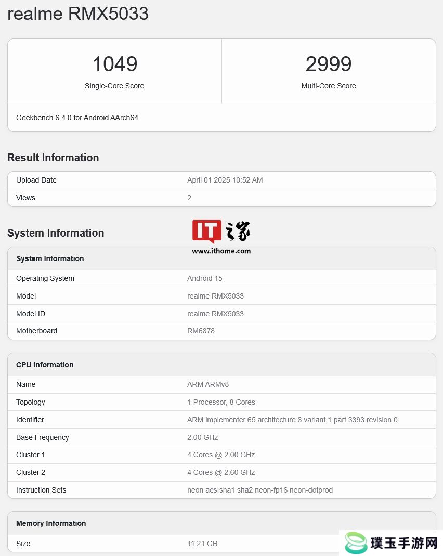Image resolution: width=443 pixels, height=556 pixels.
Task: Click the Base Frequency row label
Action: pyautogui.click(x=42, y=437)
